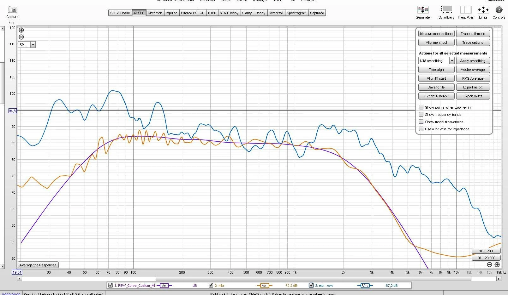Click the Separate traces icon

click(x=423, y=10)
